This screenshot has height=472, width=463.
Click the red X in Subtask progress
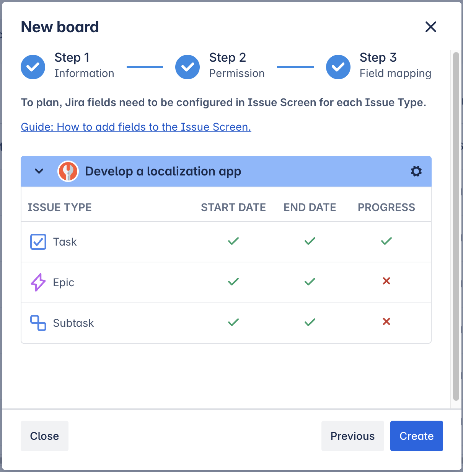click(386, 322)
